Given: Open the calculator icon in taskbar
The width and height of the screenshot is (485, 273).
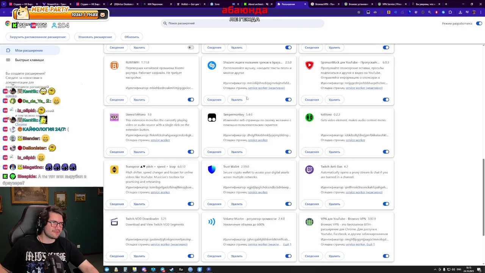Looking at the screenshot, I should (x=125, y=270).
